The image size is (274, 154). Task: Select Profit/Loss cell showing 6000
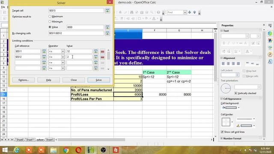(128, 95)
